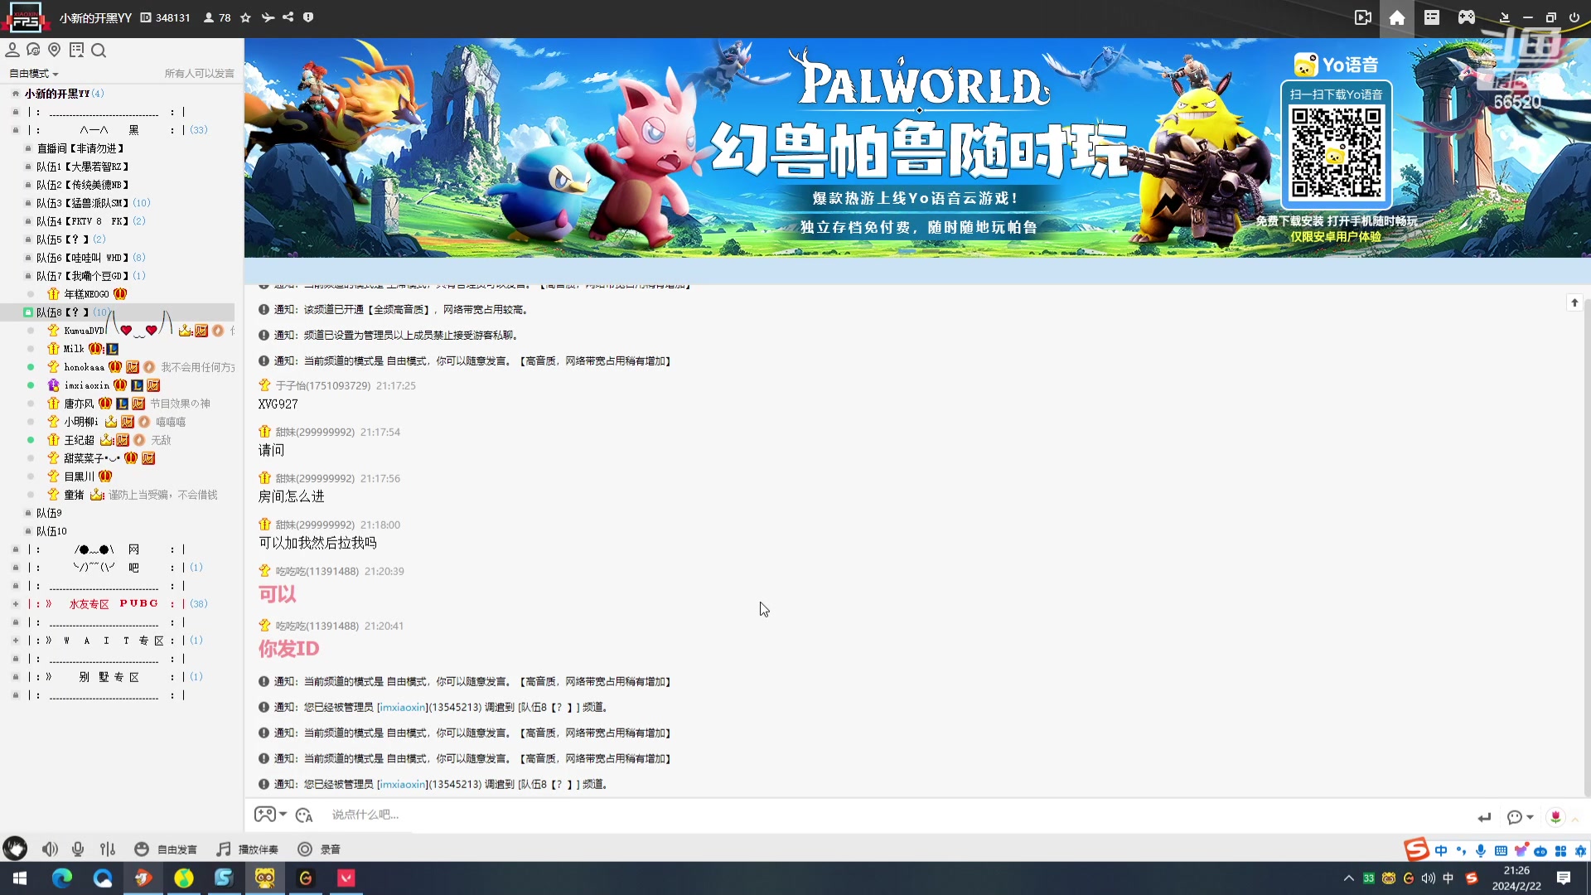
Task: Click username 吃吃吃(11391488) above 你发ID
Action: click(317, 626)
